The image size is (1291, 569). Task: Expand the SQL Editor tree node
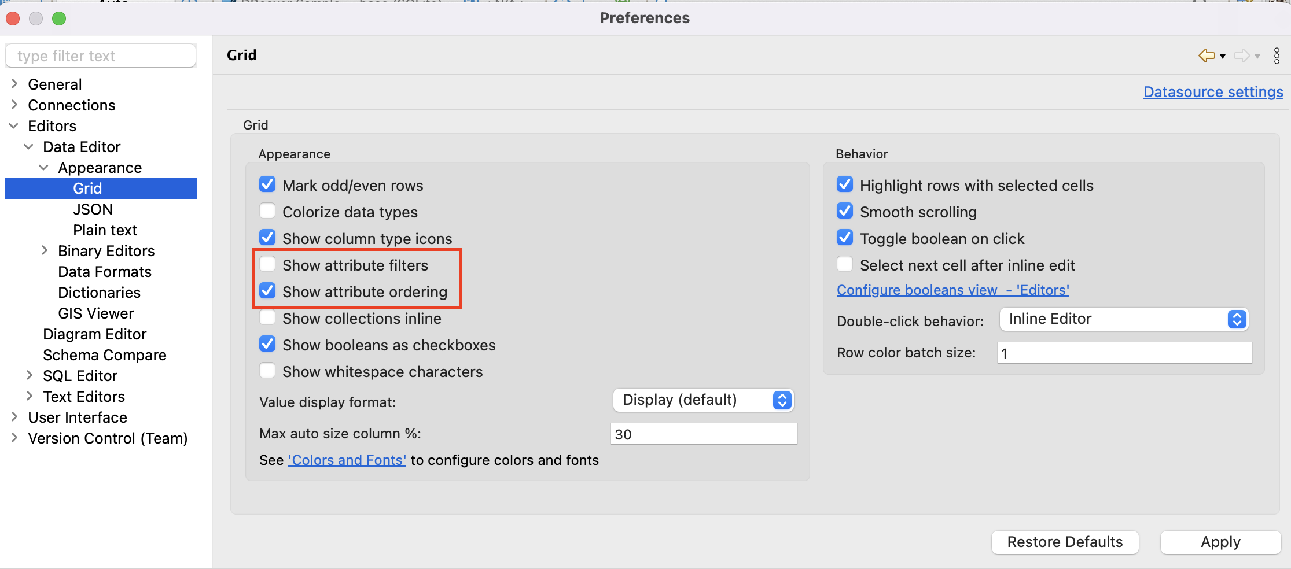pyautogui.click(x=30, y=375)
